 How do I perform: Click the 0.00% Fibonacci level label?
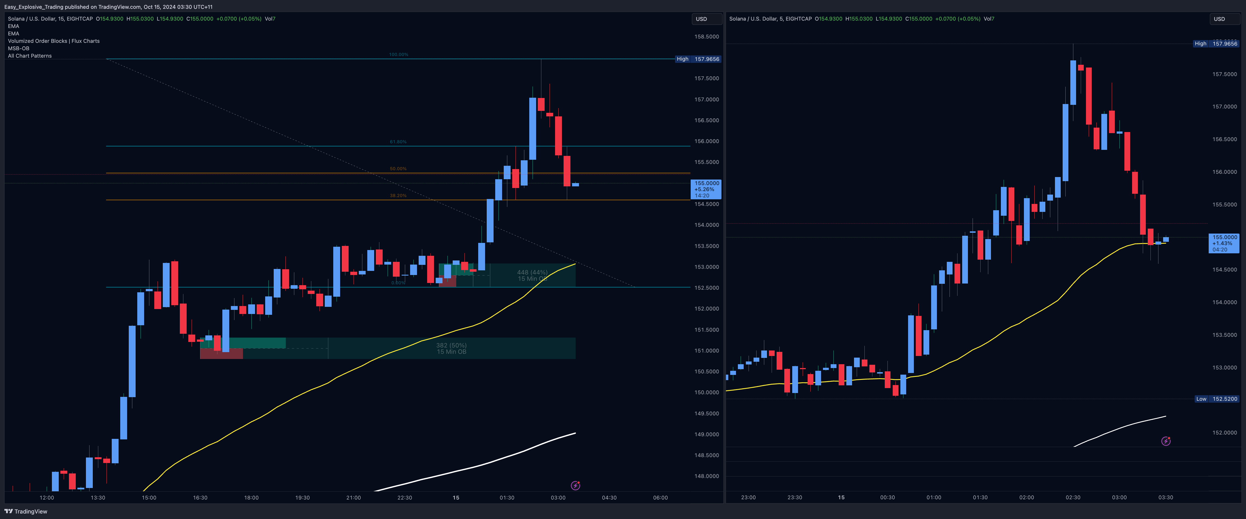[x=398, y=283]
